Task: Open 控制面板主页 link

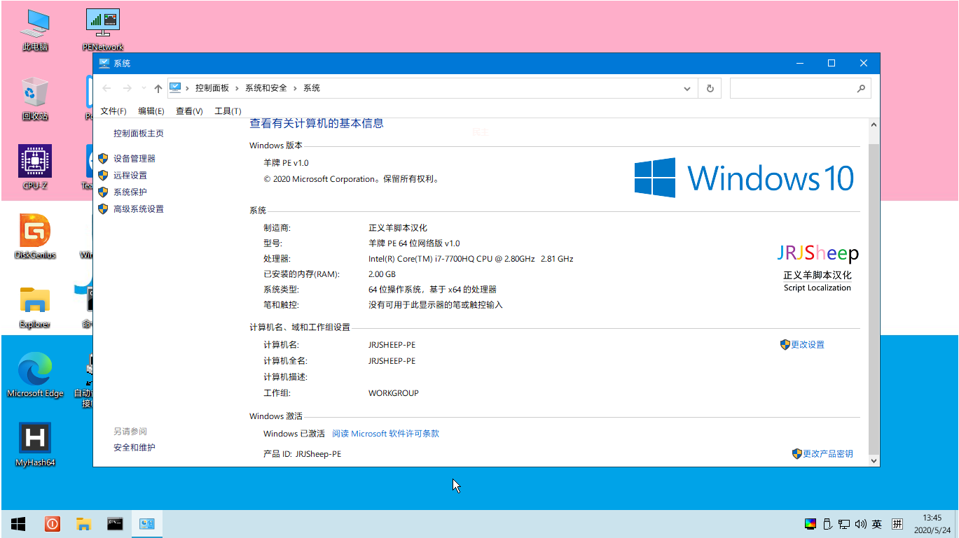Action: click(x=139, y=134)
